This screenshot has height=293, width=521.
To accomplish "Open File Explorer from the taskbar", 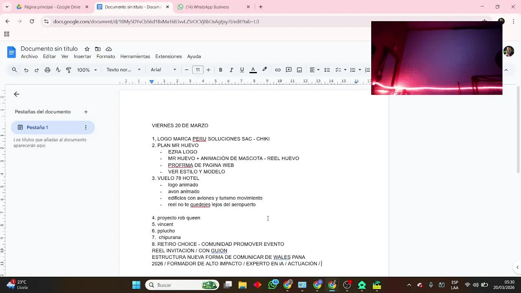I will (243, 285).
